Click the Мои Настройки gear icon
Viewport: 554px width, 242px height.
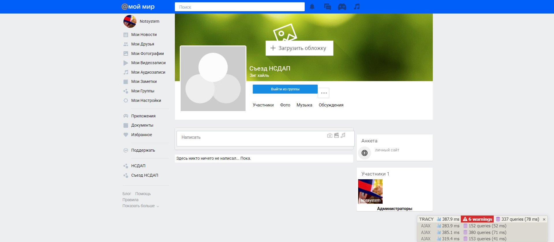pos(126,100)
